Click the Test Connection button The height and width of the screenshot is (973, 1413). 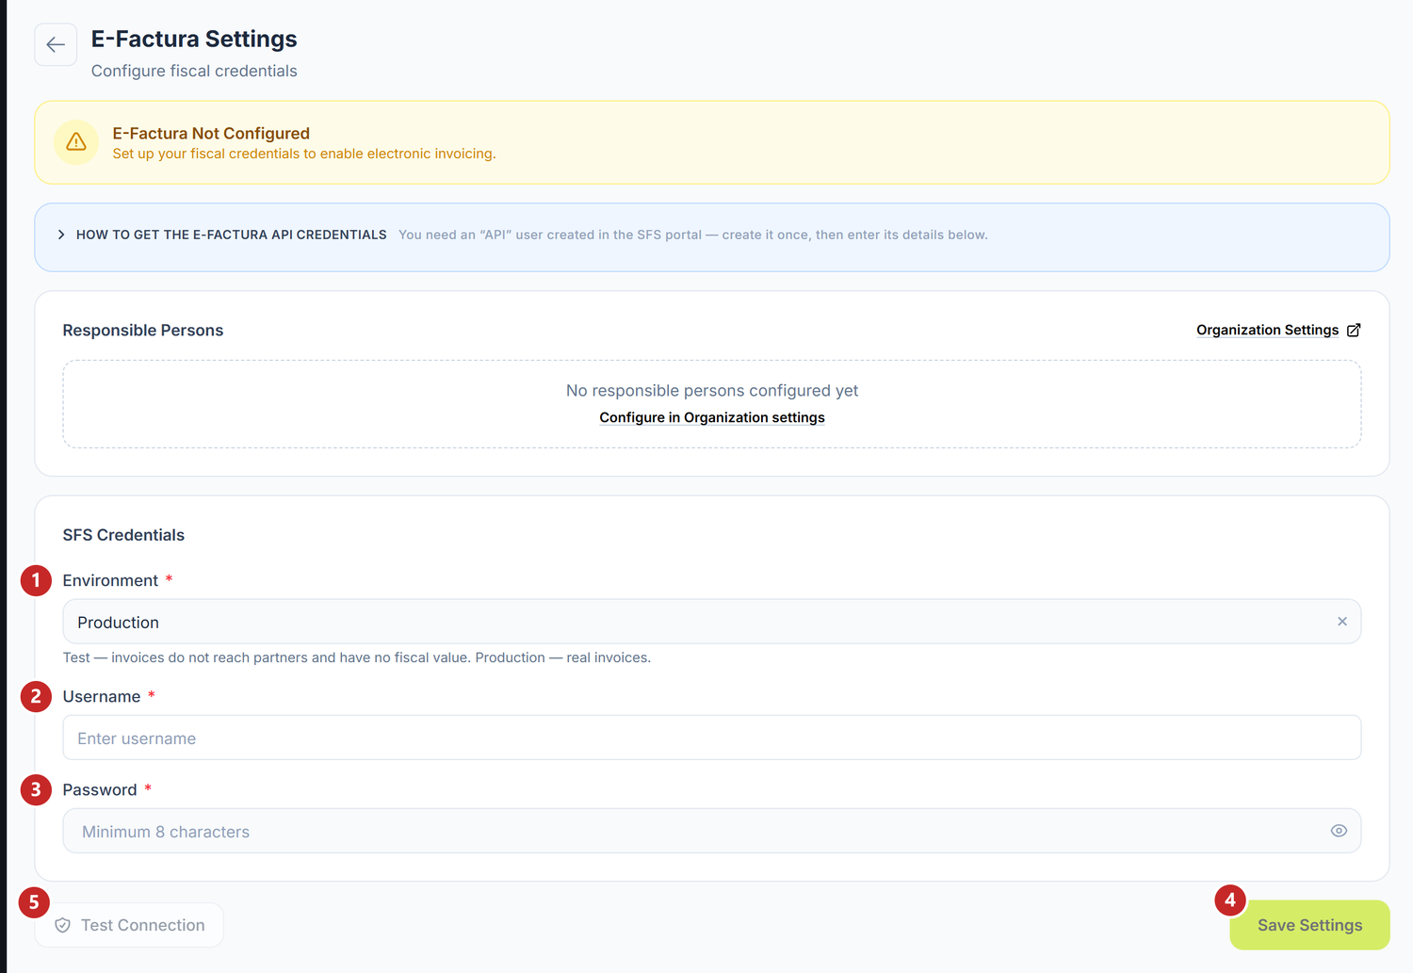129,925
